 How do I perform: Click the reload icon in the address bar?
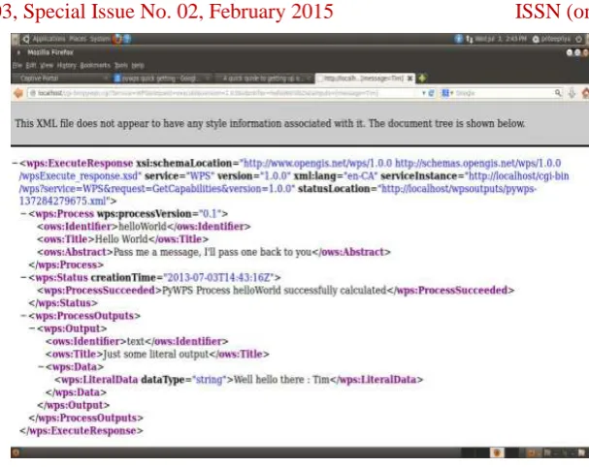431,93
